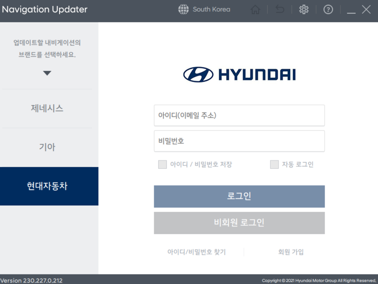Enable 자동 로그인 checkbox
The image size is (378, 284).
point(274,165)
